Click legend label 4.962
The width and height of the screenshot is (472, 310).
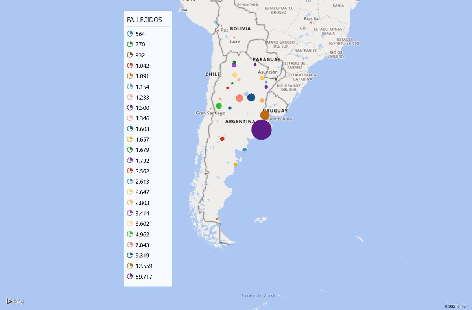tap(142, 234)
